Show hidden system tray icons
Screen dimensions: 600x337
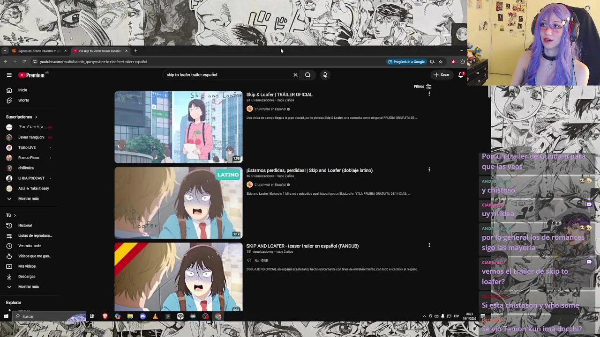pos(424,316)
